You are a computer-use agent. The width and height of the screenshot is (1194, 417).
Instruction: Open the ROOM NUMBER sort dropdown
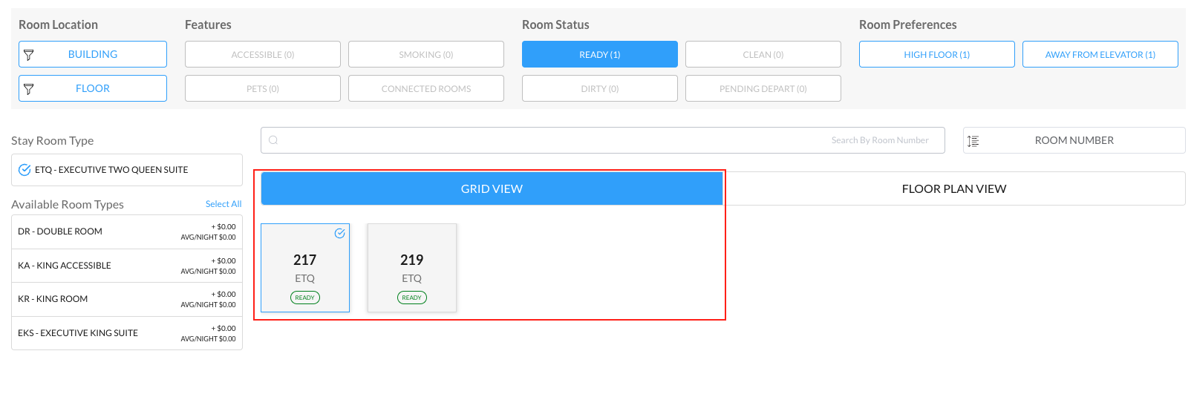tap(1074, 140)
